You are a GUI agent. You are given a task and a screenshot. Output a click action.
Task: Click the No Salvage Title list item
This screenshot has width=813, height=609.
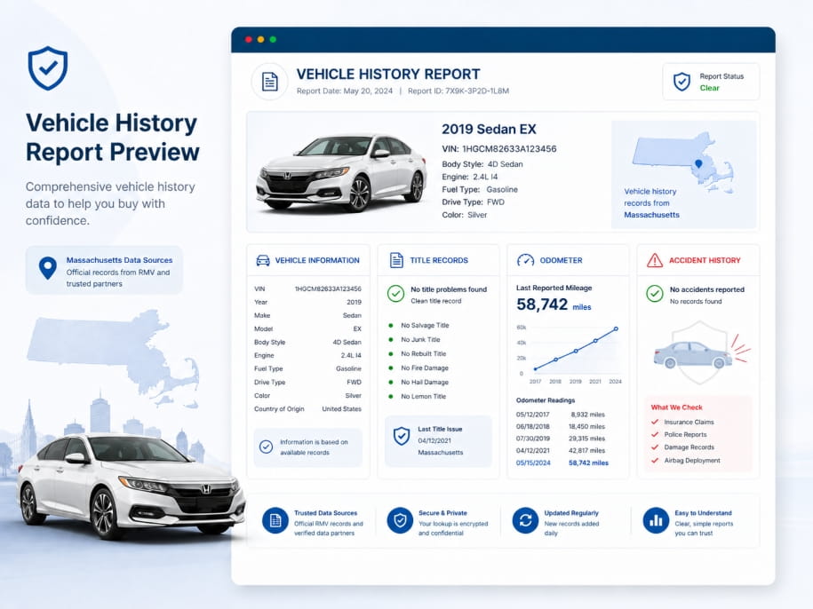point(419,326)
